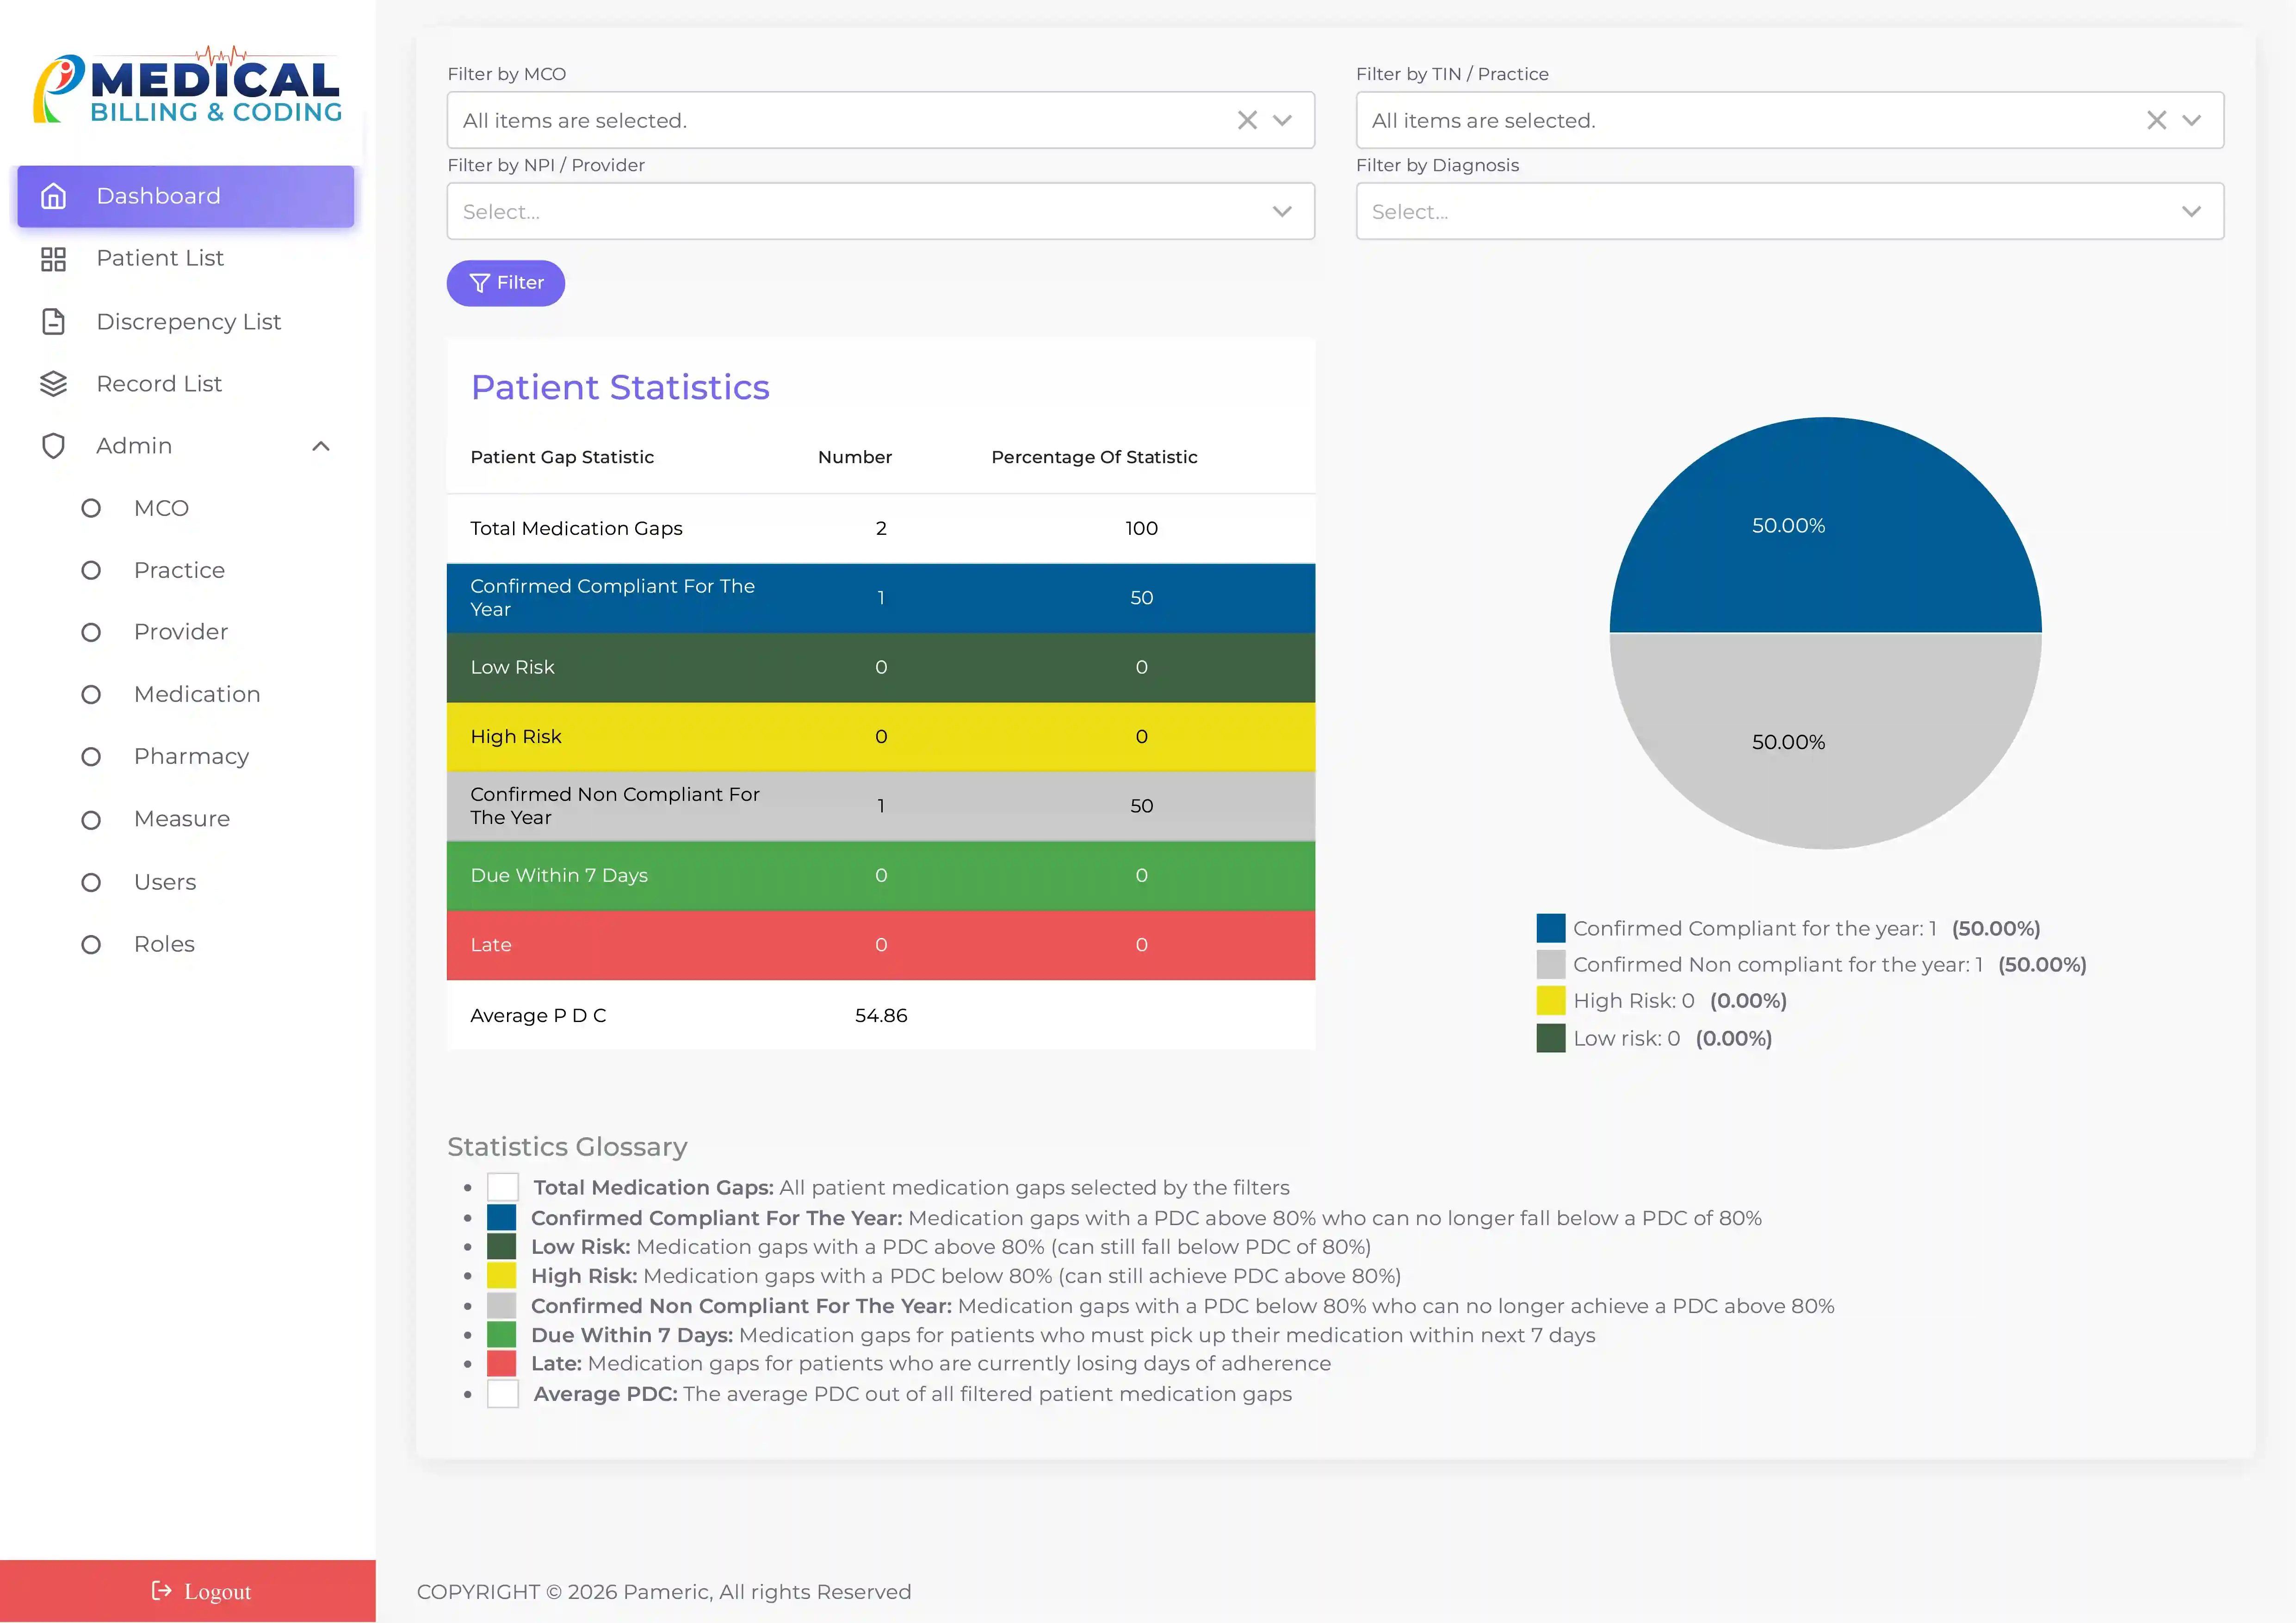Open the Patient List grid icon
The height and width of the screenshot is (1623, 2296).
53,258
